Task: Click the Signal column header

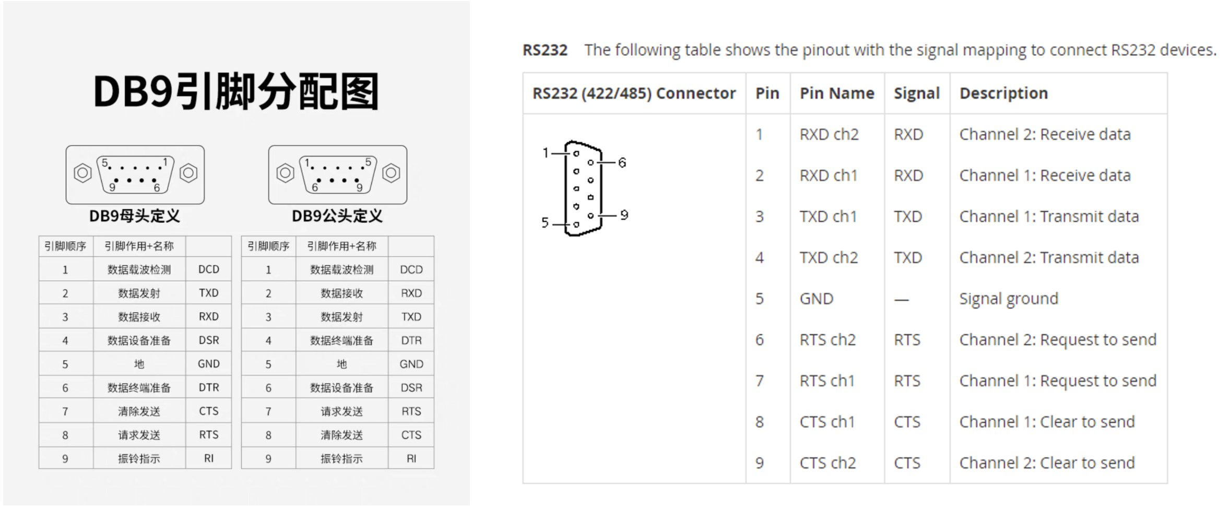Action: coord(917,93)
